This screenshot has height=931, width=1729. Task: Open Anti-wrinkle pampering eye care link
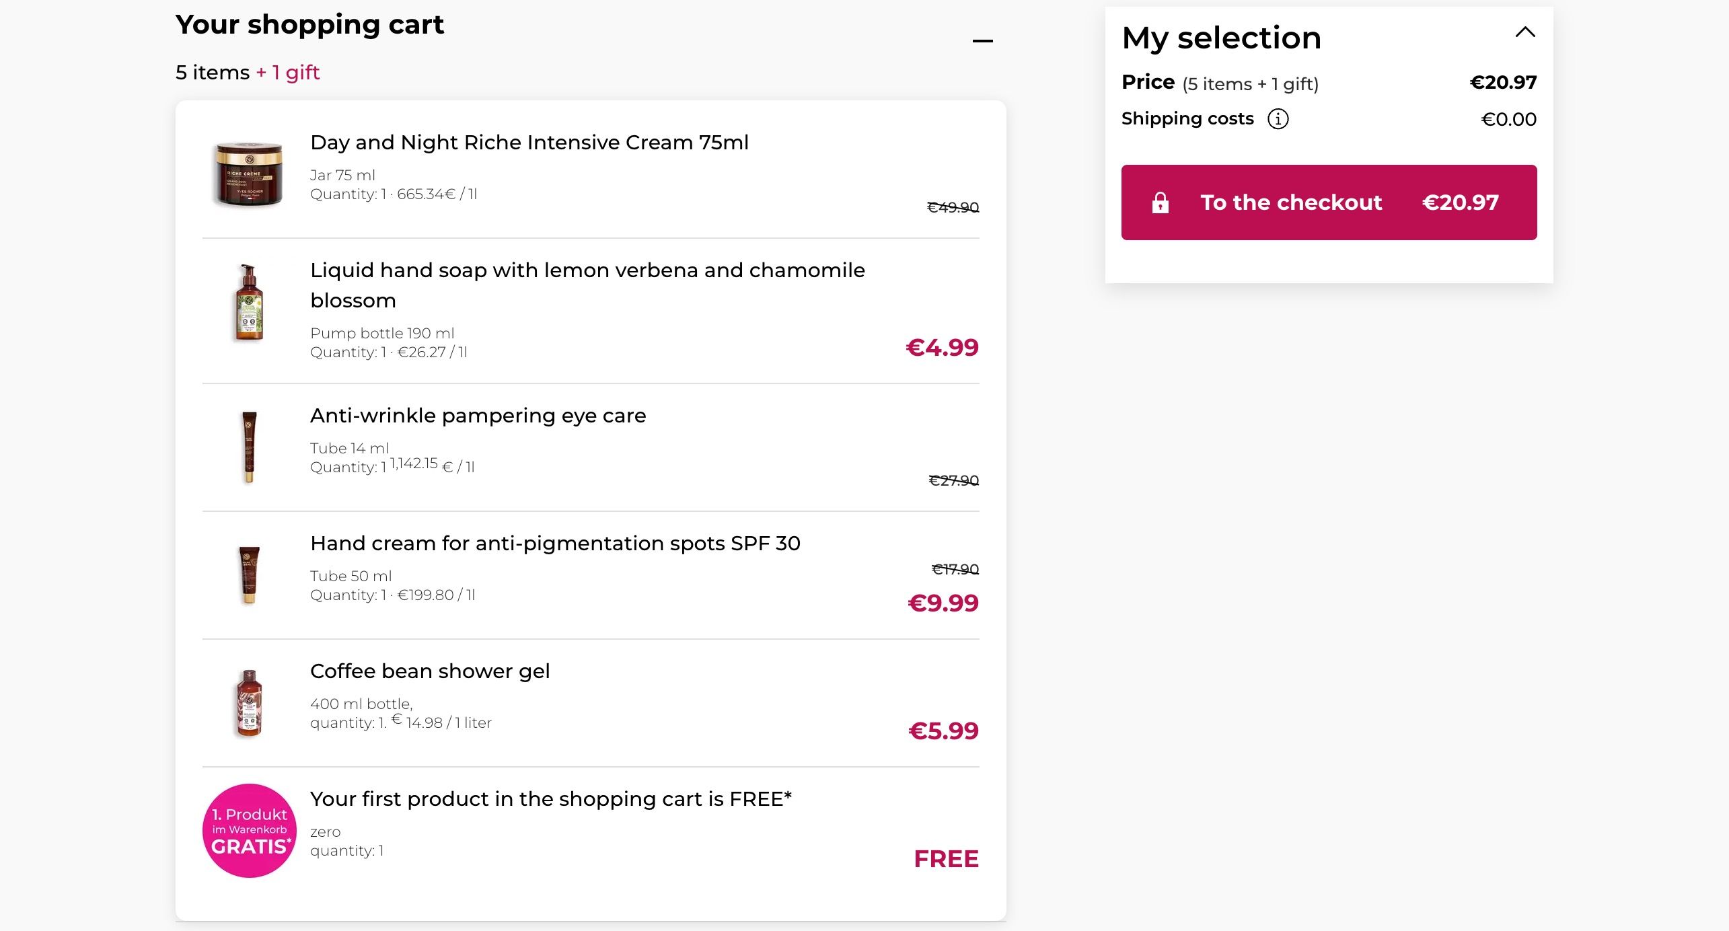click(x=478, y=416)
